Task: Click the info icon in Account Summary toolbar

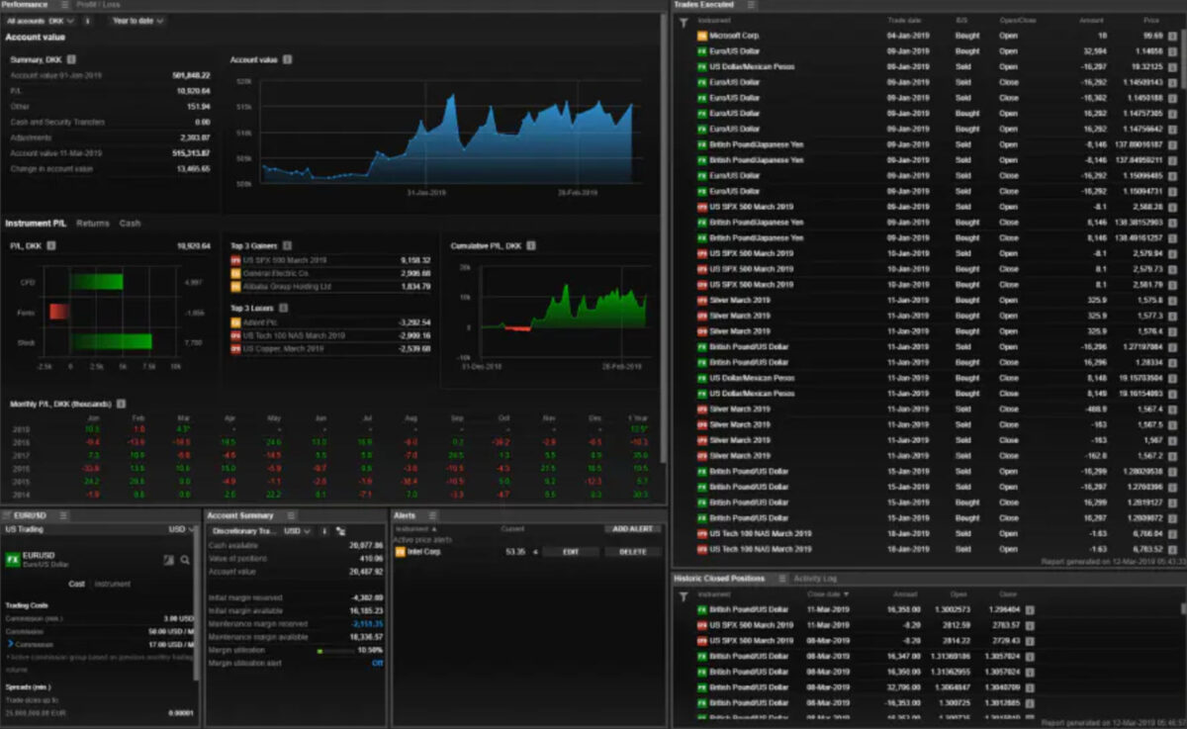Action: tap(323, 531)
